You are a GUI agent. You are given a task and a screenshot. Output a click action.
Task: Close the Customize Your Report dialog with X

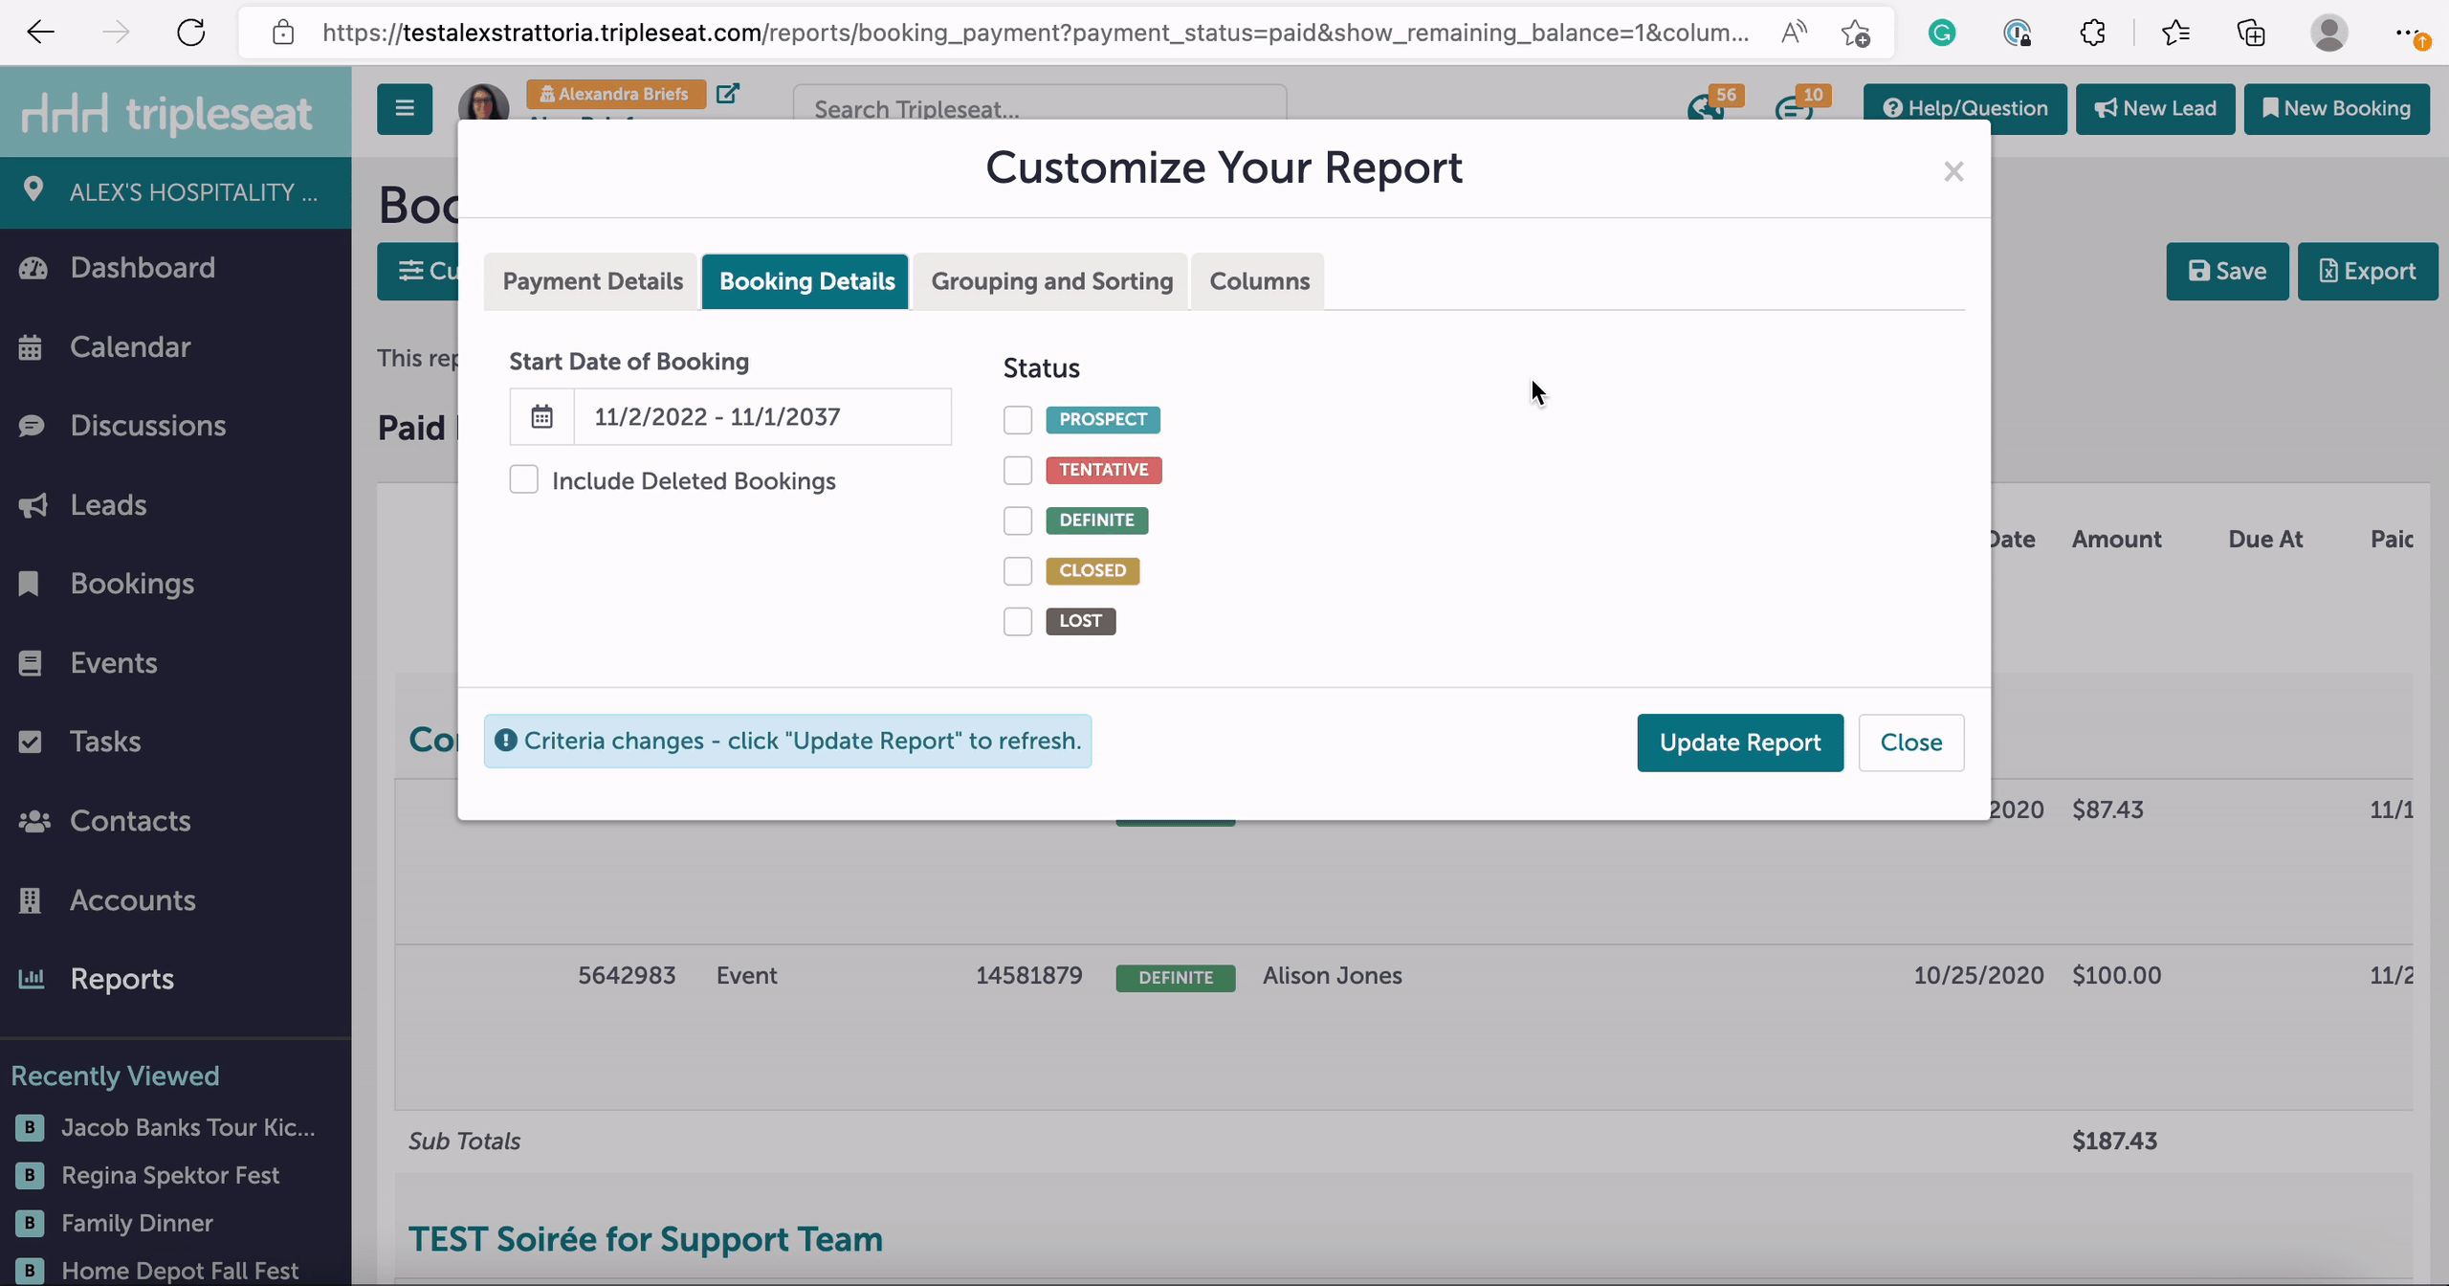pyautogui.click(x=1953, y=172)
